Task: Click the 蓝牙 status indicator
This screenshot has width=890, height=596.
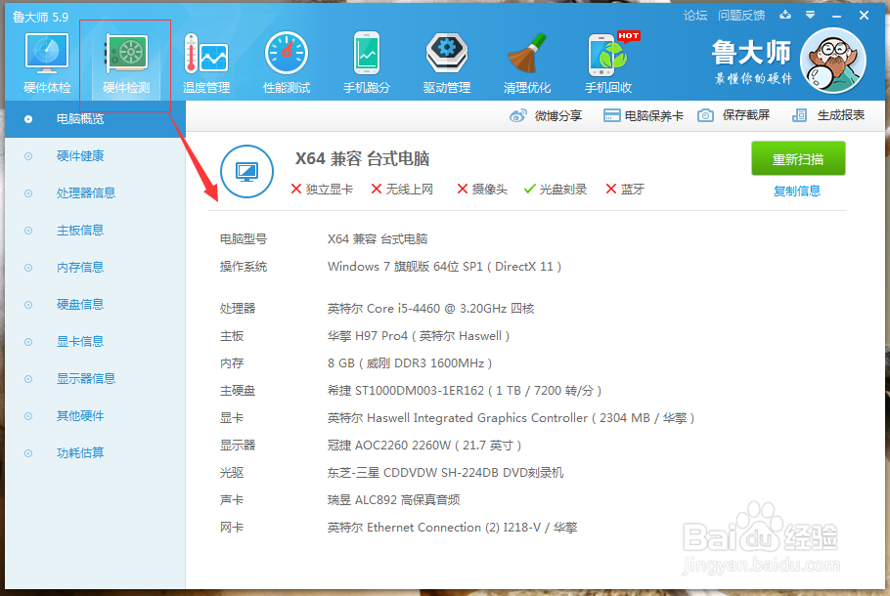Action: (x=625, y=189)
